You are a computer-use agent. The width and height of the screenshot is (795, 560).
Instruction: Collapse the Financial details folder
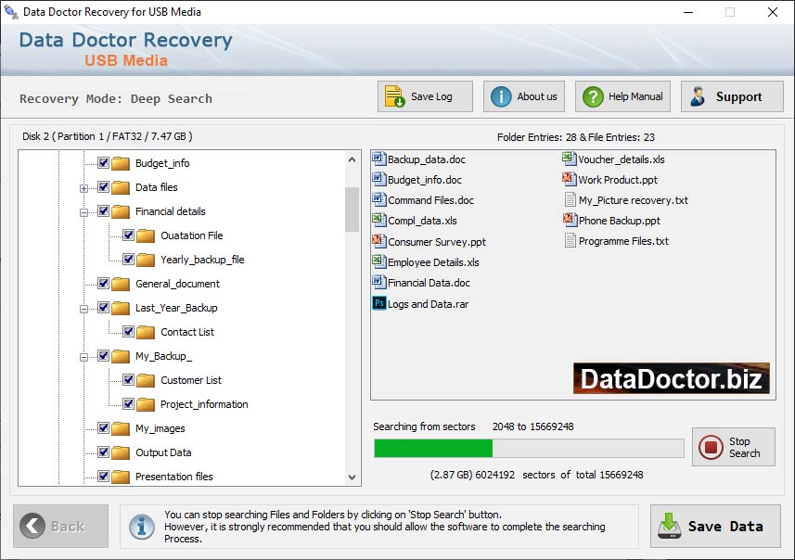84,212
